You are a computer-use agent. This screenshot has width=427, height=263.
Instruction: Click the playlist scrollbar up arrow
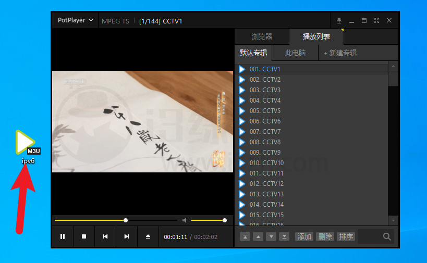click(x=393, y=66)
